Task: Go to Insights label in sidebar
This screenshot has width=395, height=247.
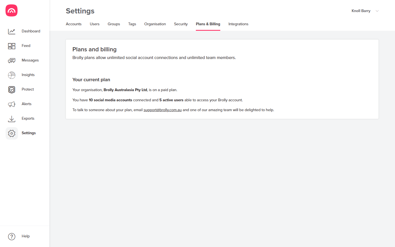Action: pyautogui.click(x=28, y=75)
